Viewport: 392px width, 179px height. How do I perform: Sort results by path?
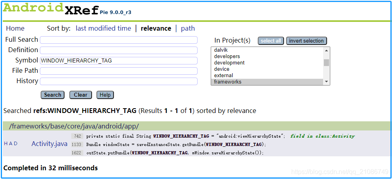point(188,29)
